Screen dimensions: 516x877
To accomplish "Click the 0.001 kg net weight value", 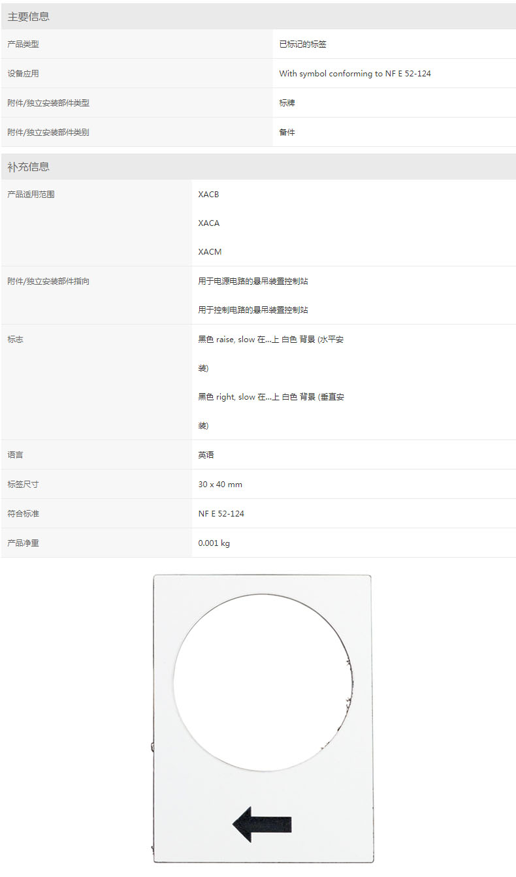I will 214,543.
